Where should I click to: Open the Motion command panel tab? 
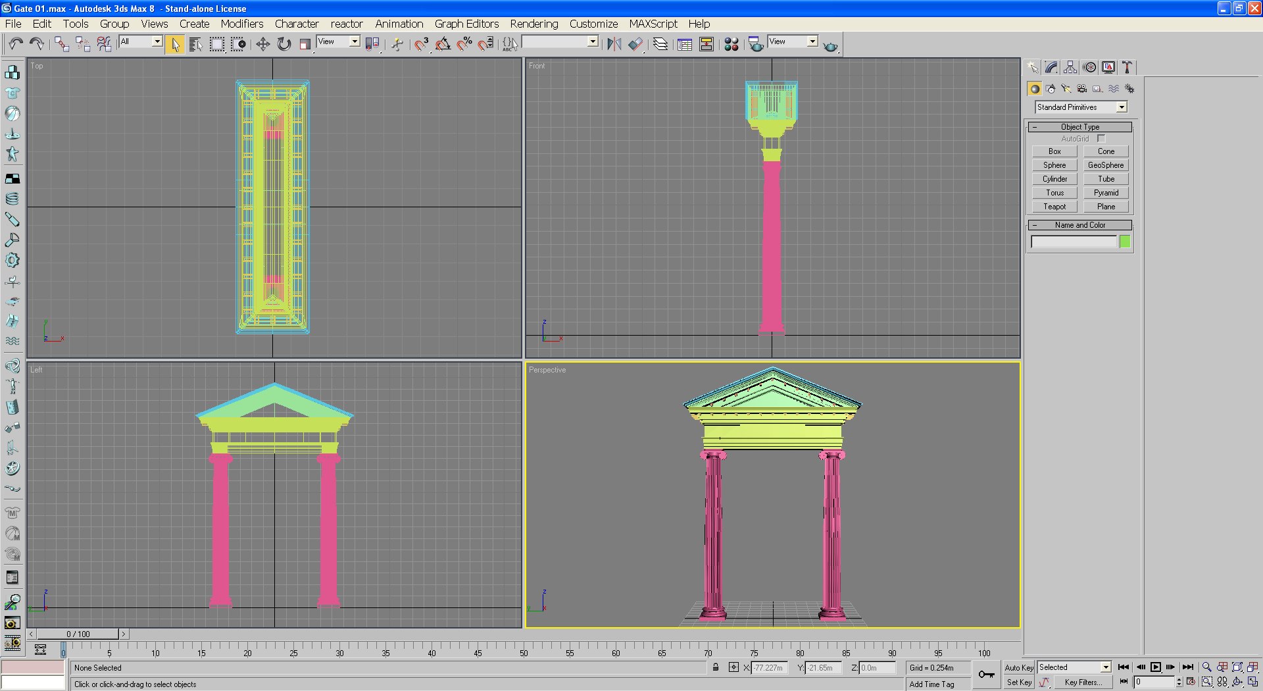coord(1089,67)
